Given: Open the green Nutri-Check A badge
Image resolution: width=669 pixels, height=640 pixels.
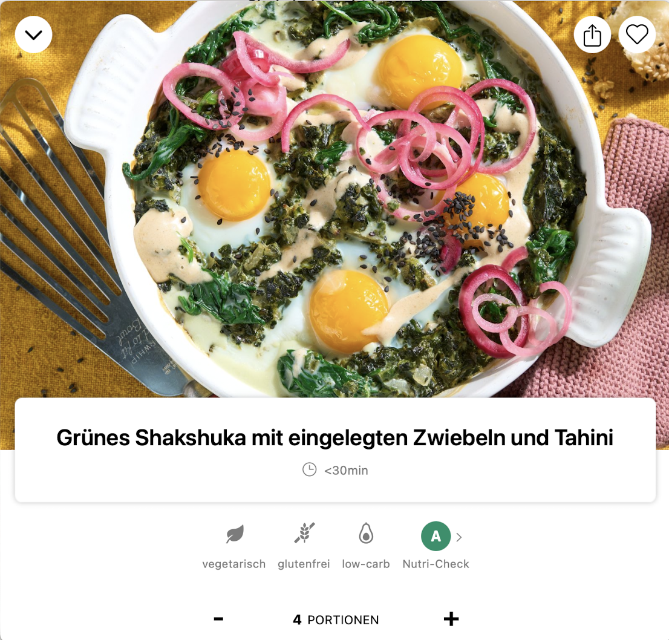Looking at the screenshot, I should 436,536.
